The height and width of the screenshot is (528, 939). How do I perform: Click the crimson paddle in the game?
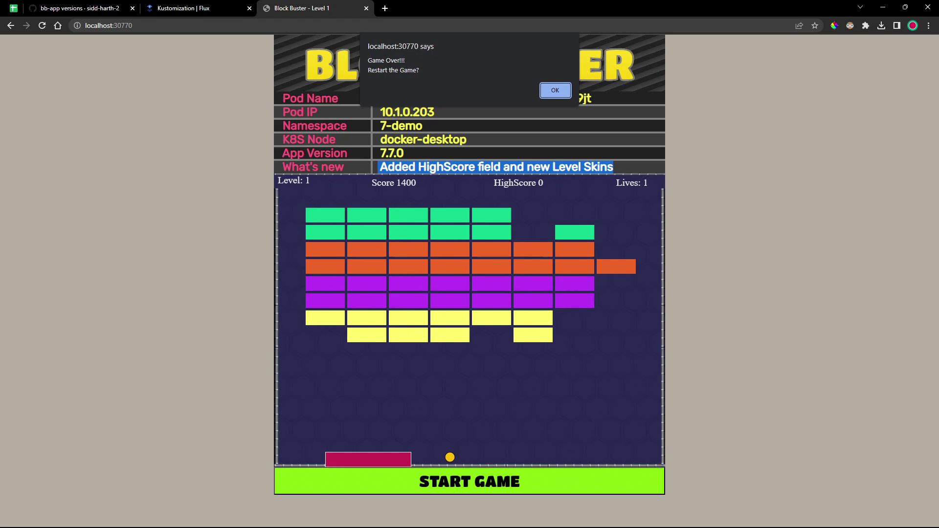tap(368, 459)
